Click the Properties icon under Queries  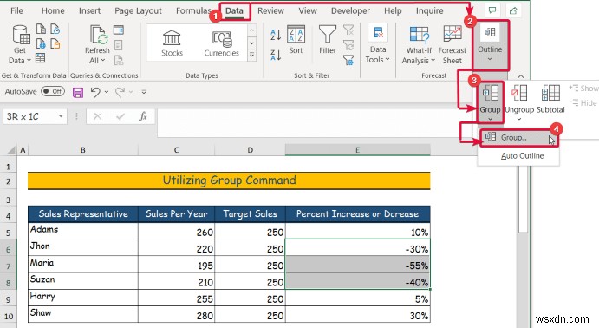click(x=119, y=45)
